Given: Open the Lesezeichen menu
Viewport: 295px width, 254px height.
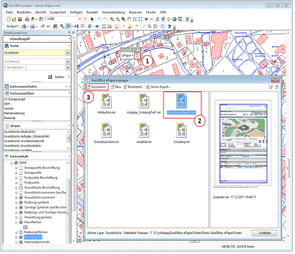Looking at the screenshot, I should click(57, 11).
